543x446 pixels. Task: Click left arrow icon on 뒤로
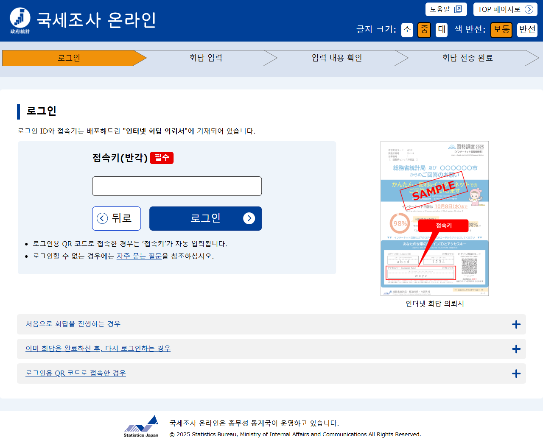click(x=102, y=218)
